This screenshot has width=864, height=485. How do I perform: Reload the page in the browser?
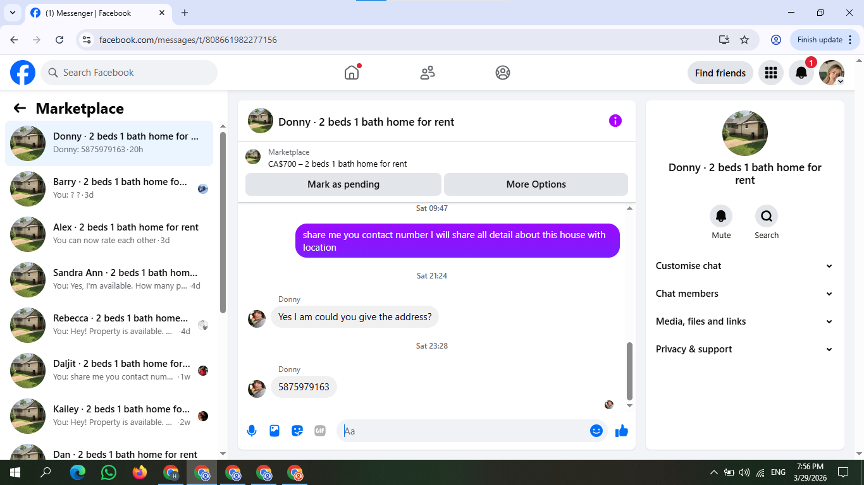59,40
